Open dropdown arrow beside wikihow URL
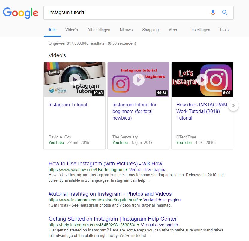This screenshot has width=249, height=241. [127, 170]
